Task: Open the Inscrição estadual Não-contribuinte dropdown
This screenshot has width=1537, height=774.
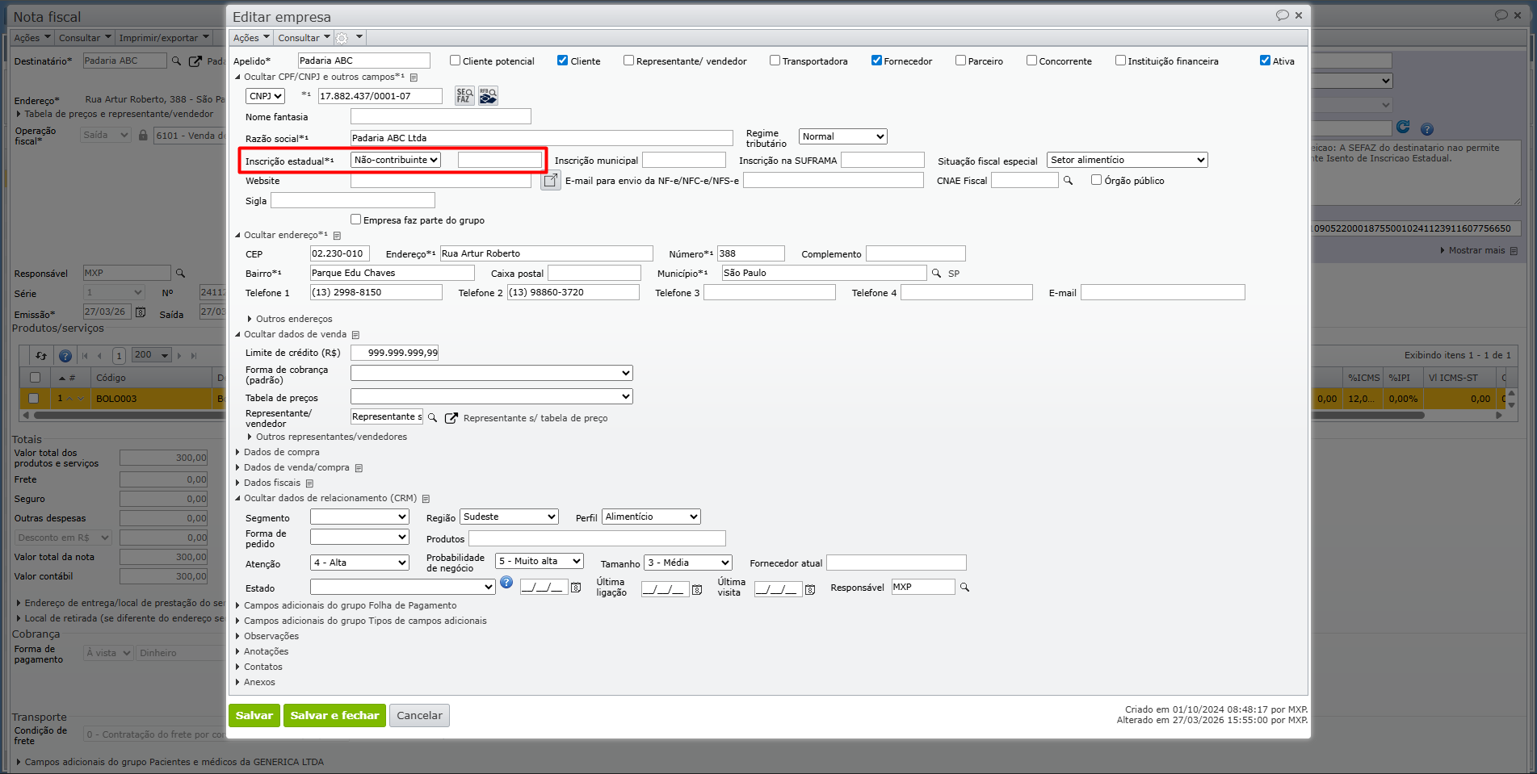Action: [x=396, y=160]
